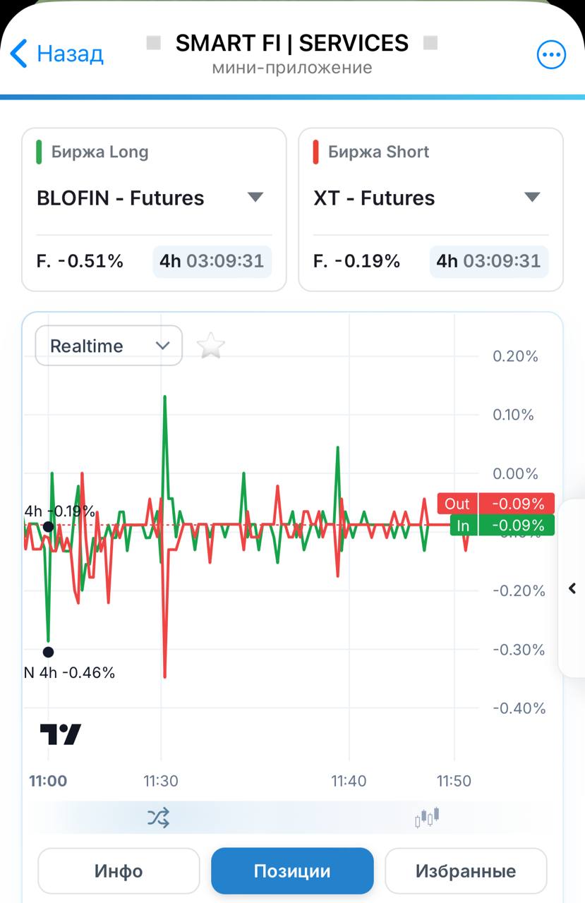The height and width of the screenshot is (903, 585).
Task: Open the Инфо tab
Action: click(119, 871)
